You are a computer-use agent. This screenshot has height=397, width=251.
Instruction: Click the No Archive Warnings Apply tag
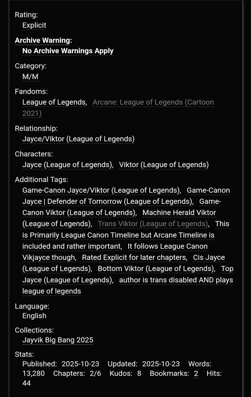tap(68, 51)
